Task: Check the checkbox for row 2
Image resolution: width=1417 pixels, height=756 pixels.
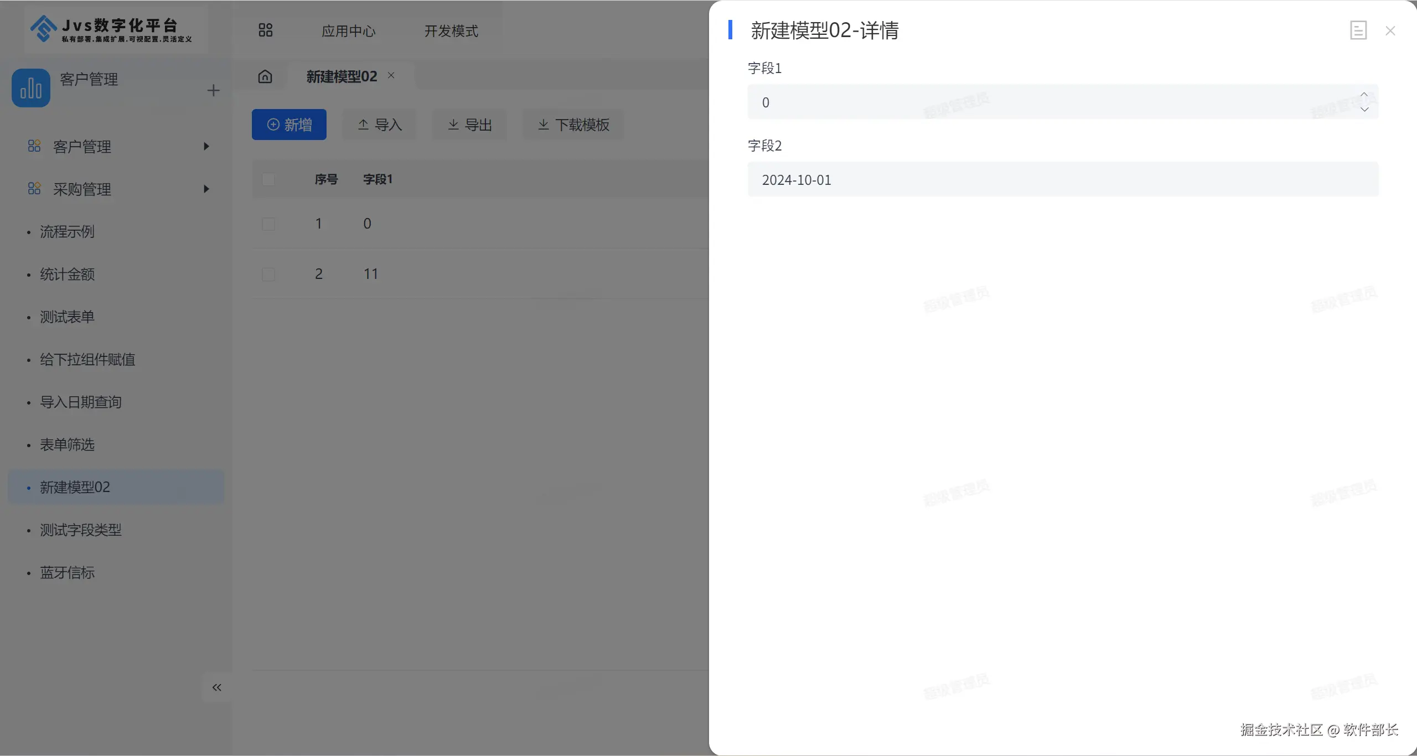Action: [268, 275]
